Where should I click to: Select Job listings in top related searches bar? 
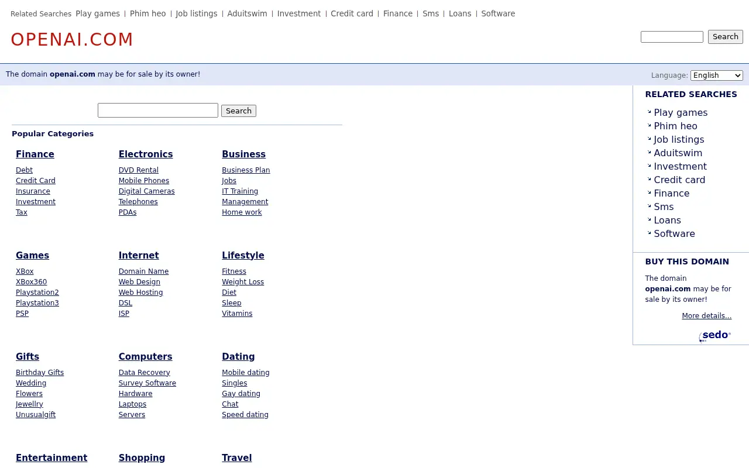point(197,13)
